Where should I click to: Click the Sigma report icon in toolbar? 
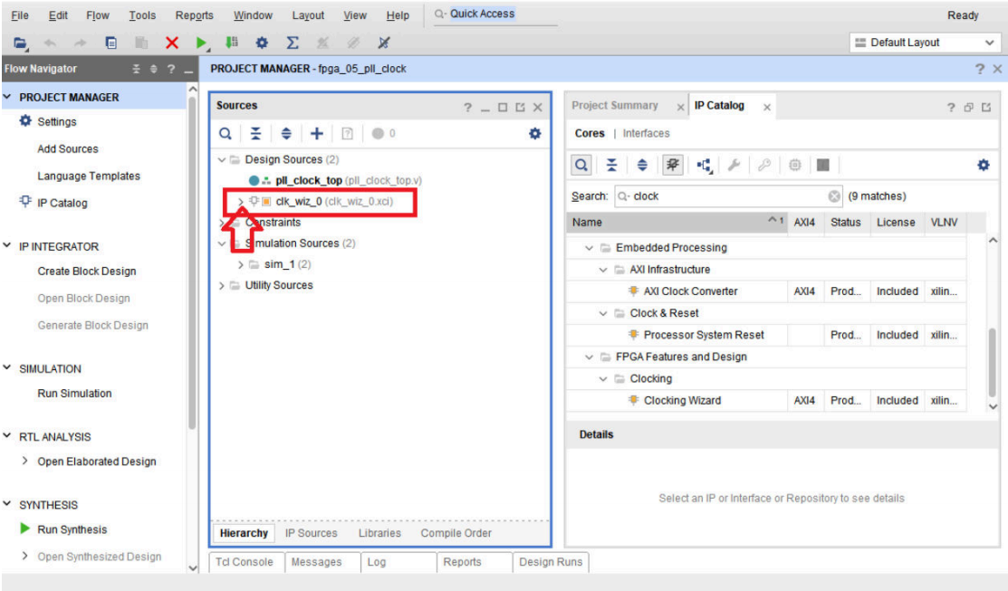[x=293, y=43]
